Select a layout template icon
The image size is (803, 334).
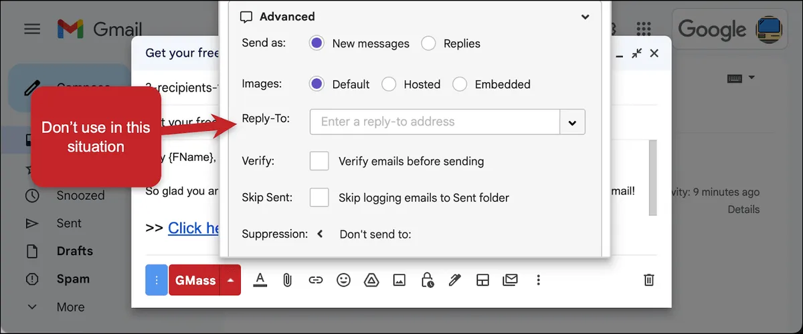click(x=482, y=281)
